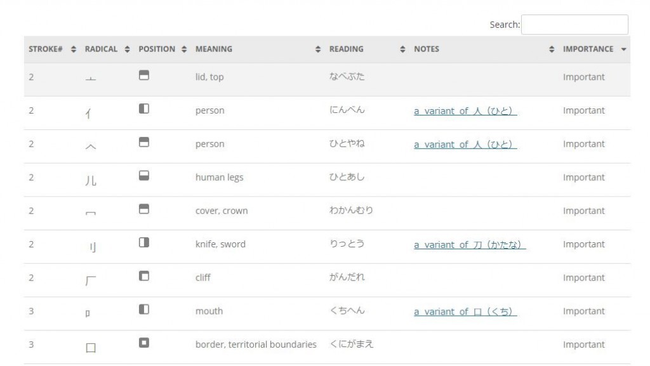
Task: Toggle sort arrows on Position column
Action: (x=184, y=49)
